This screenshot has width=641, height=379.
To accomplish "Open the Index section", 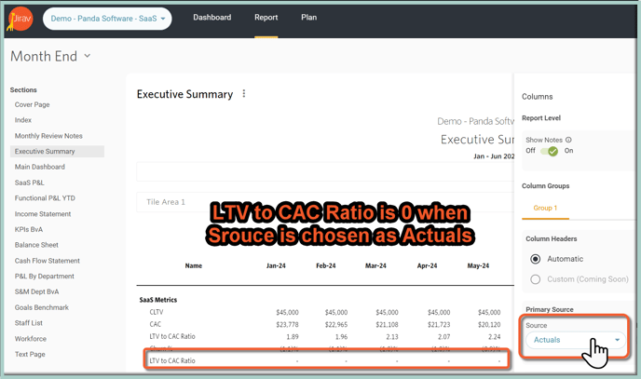I will tap(23, 120).
